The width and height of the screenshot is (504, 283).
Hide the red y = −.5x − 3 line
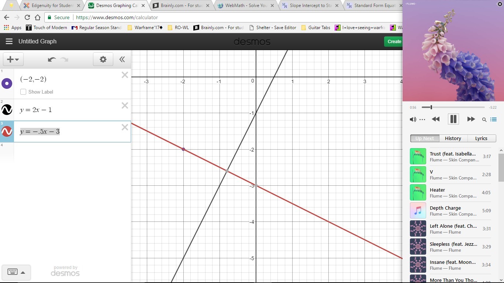[7, 132]
